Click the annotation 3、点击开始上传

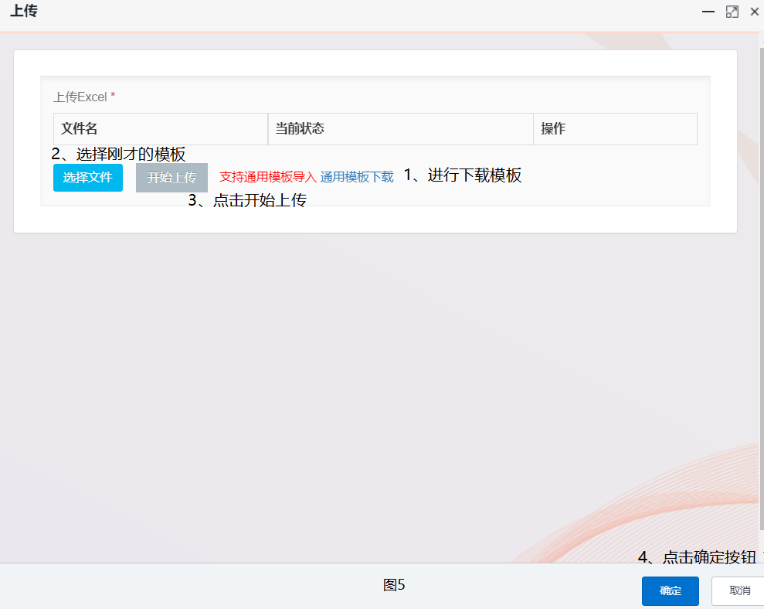pyautogui.click(x=247, y=201)
